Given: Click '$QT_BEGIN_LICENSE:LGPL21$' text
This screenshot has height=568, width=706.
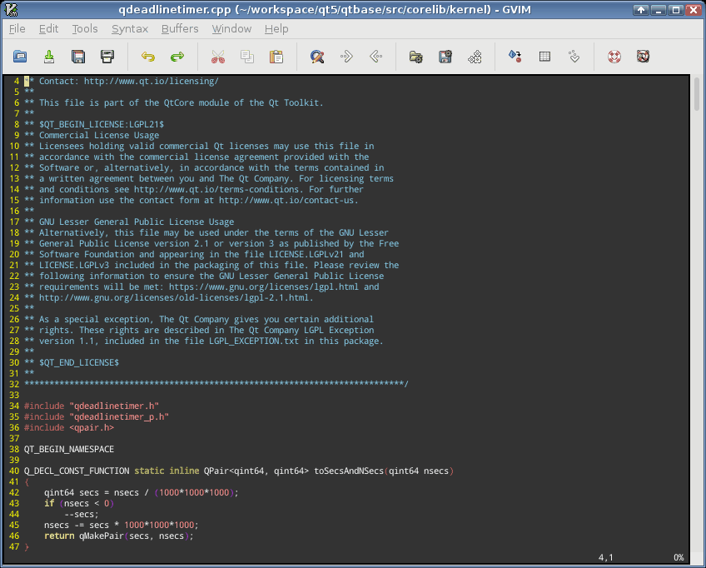Looking at the screenshot, I should (x=102, y=124).
